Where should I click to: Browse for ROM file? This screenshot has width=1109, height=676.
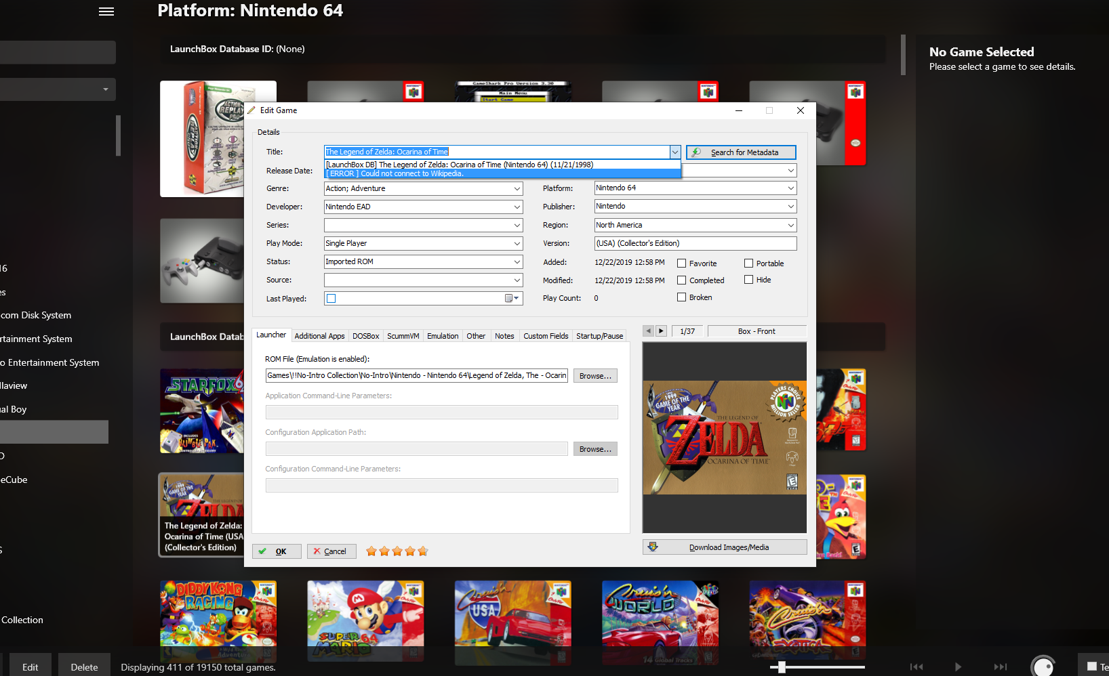click(x=595, y=376)
